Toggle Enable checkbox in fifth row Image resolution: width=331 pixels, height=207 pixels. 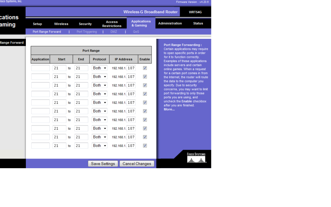[145, 103]
